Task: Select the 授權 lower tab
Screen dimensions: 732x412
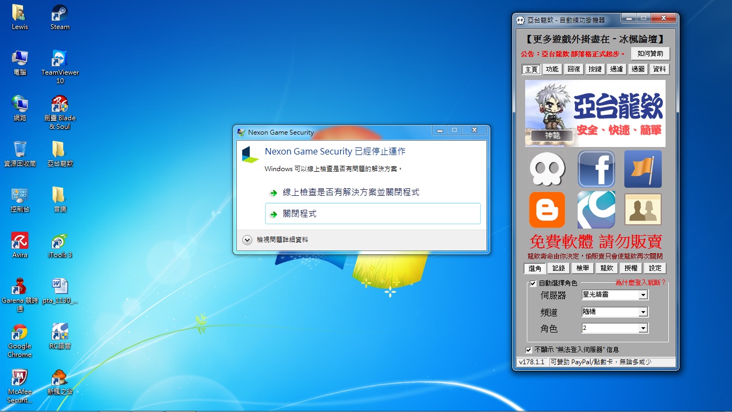Action: click(631, 268)
